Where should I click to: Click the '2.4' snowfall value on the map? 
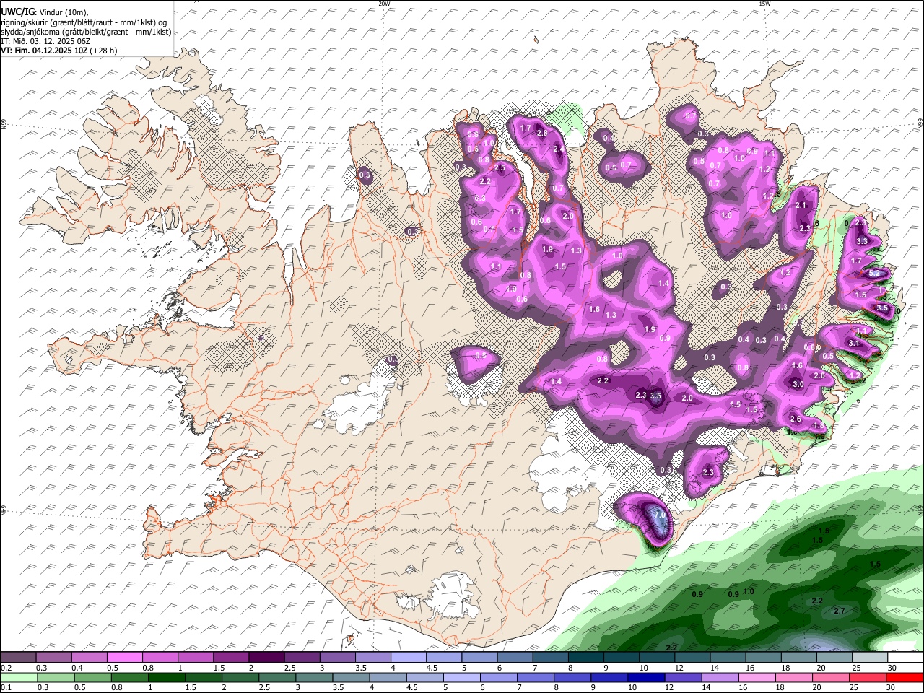point(558,149)
